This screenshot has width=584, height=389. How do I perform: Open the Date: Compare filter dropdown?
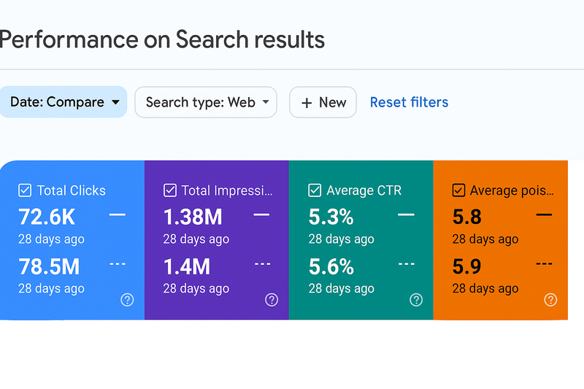tap(64, 102)
